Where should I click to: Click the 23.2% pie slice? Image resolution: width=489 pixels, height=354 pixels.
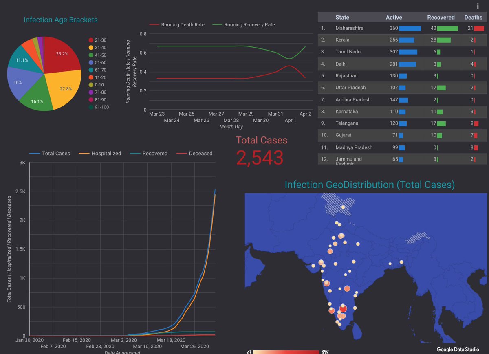point(62,54)
